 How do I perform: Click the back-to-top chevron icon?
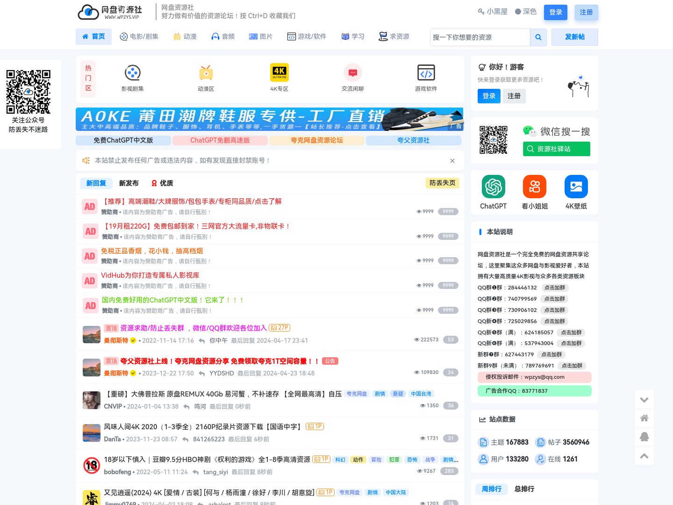[x=644, y=456]
